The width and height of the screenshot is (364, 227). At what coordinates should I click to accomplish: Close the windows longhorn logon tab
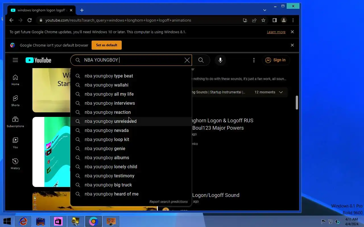tap(71, 10)
